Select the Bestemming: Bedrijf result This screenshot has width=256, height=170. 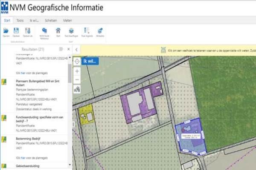pos(28,139)
